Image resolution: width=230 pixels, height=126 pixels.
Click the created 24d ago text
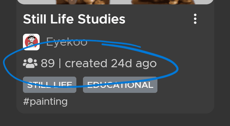coord(111,63)
